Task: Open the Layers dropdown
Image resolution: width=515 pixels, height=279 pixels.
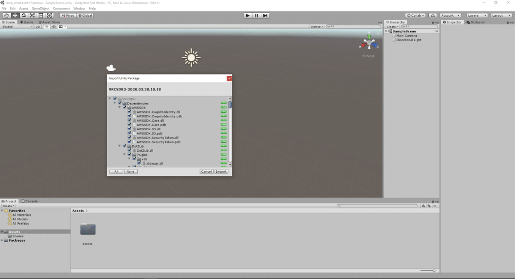Action: click(x=477, y=15)
